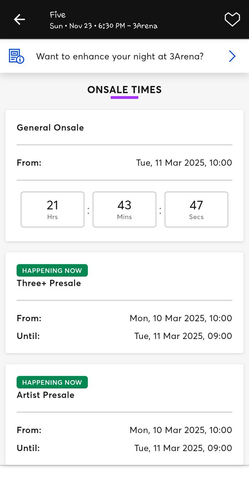Tap General Onsale start date text
The width and height of the screenshot is (249, 504).
click(x=184, y=163)
